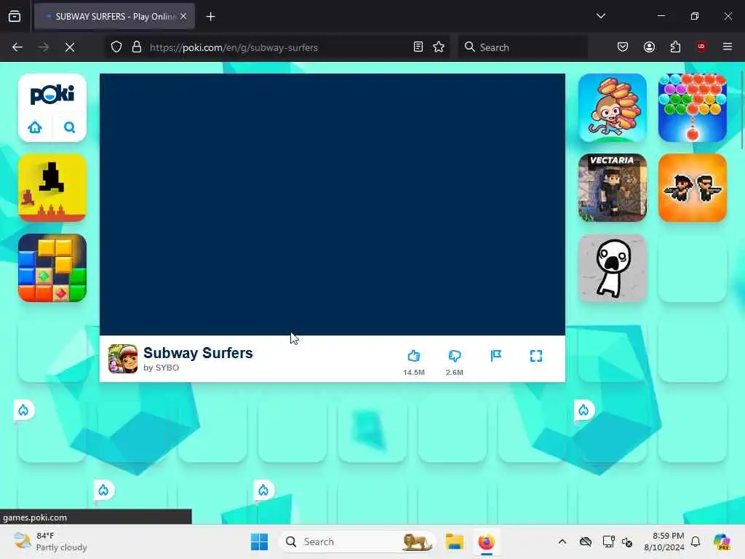The height and width of the screenshot is (559, 745).
Task: Open Firefox tracking protection shield
Action: tap(116, 47)
